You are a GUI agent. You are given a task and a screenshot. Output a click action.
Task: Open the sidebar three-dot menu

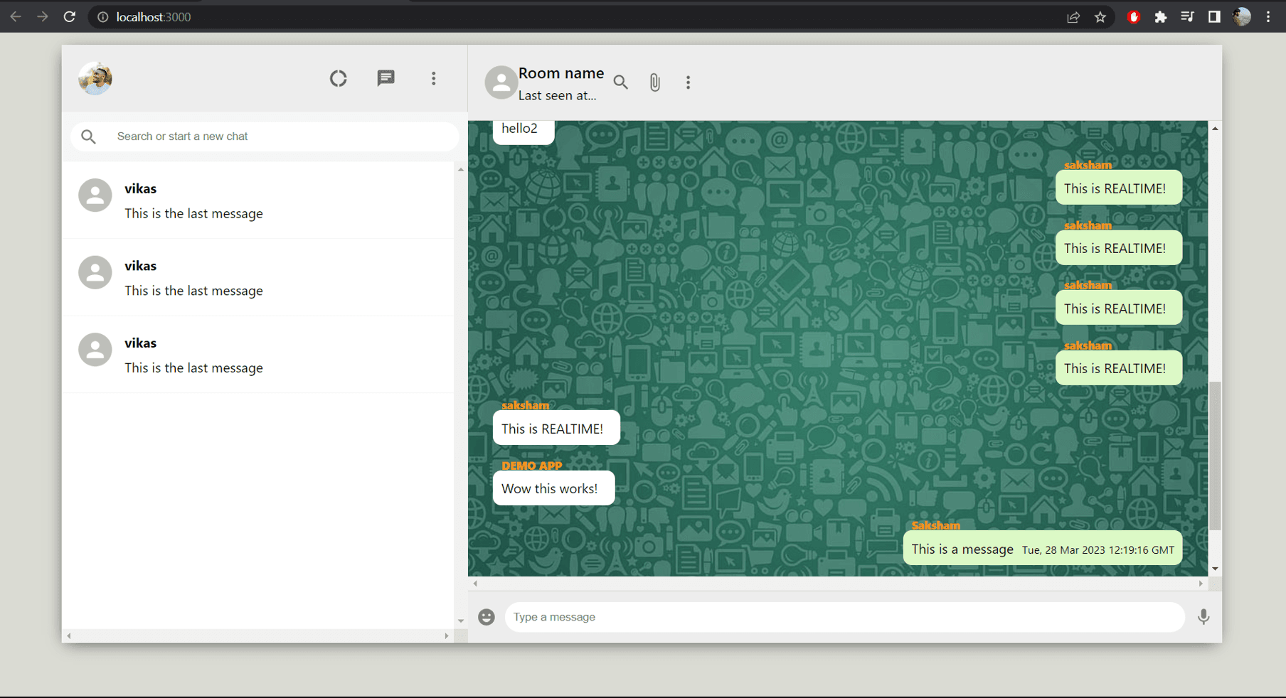click(x=434, y=78)
